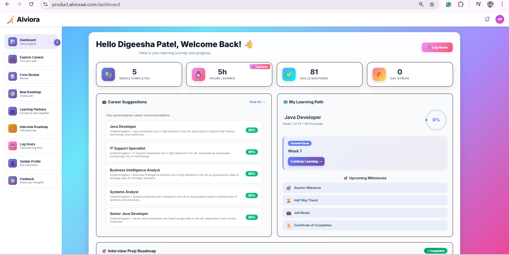Click the Hours Learned stopwatch icon
The width and height of the screenshot is (509, 255).
[199, 74]
